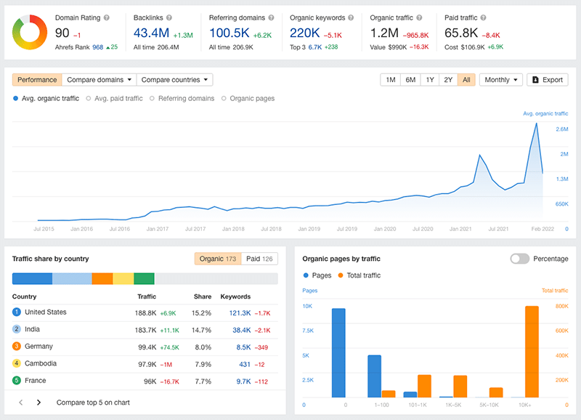Open Domain Rating help tooltip icon

click(x=106, y=17)
